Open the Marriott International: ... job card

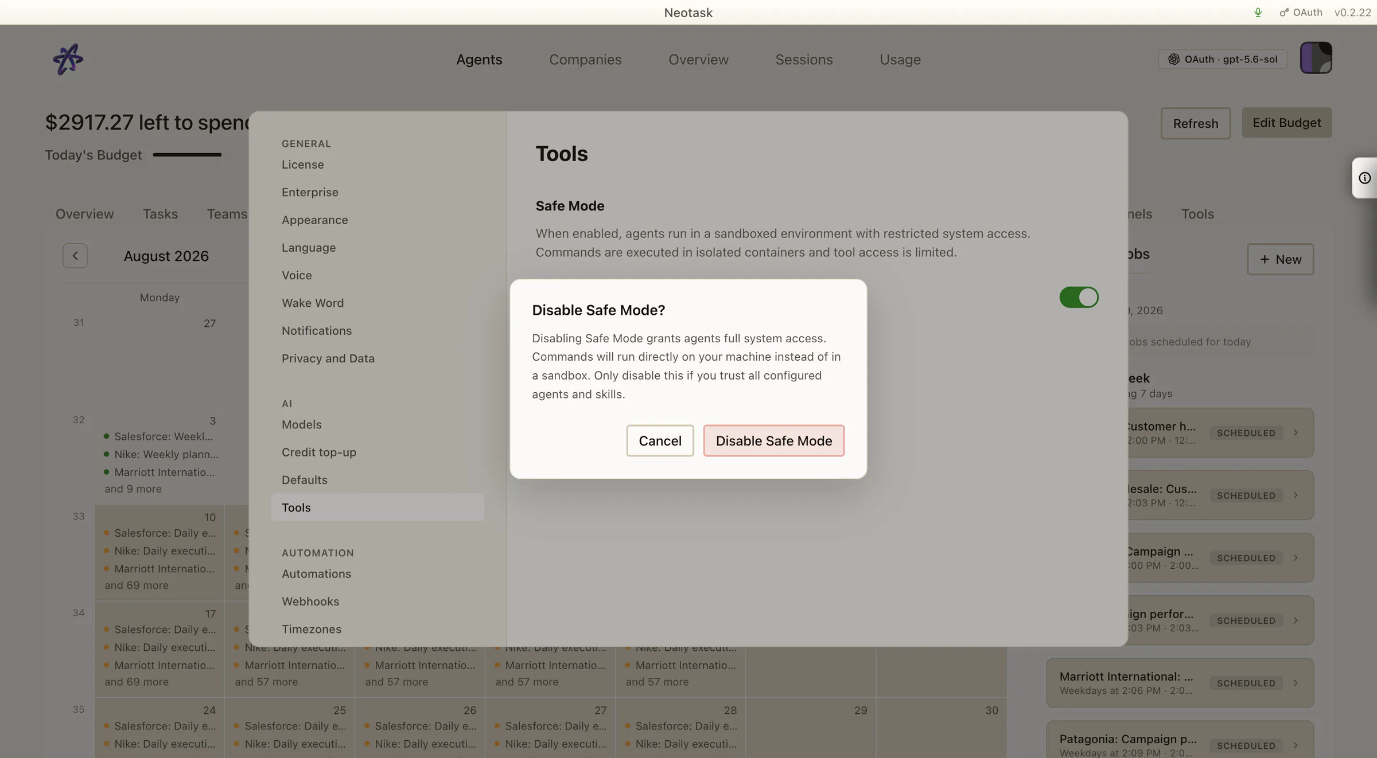(1180, 683)
